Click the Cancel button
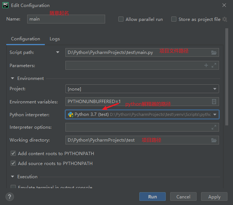The height and width of the screenshot is (205, 233). point(183,197)
